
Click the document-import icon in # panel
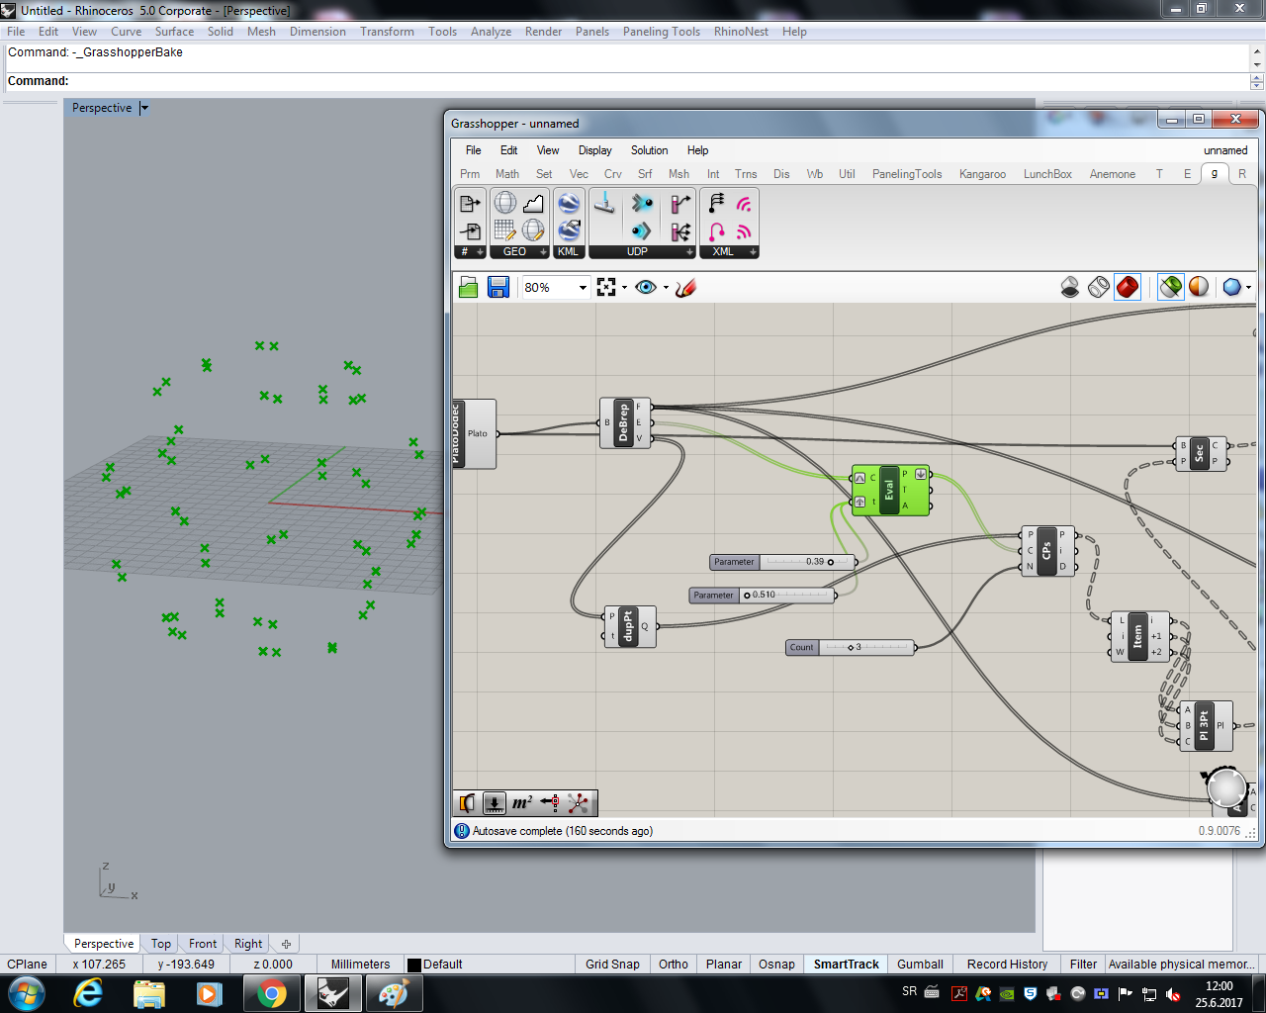tap(470, 230)
